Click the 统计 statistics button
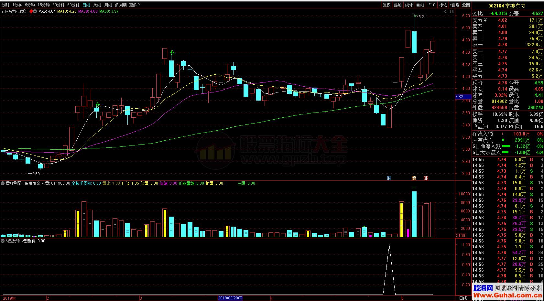Image resolution: width=544 pixels, height=301 pixels. 409,5
